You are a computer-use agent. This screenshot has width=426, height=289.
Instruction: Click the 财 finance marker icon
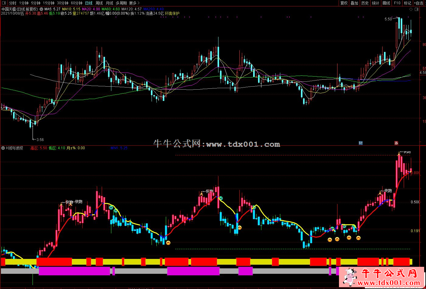tap(361, 143)
